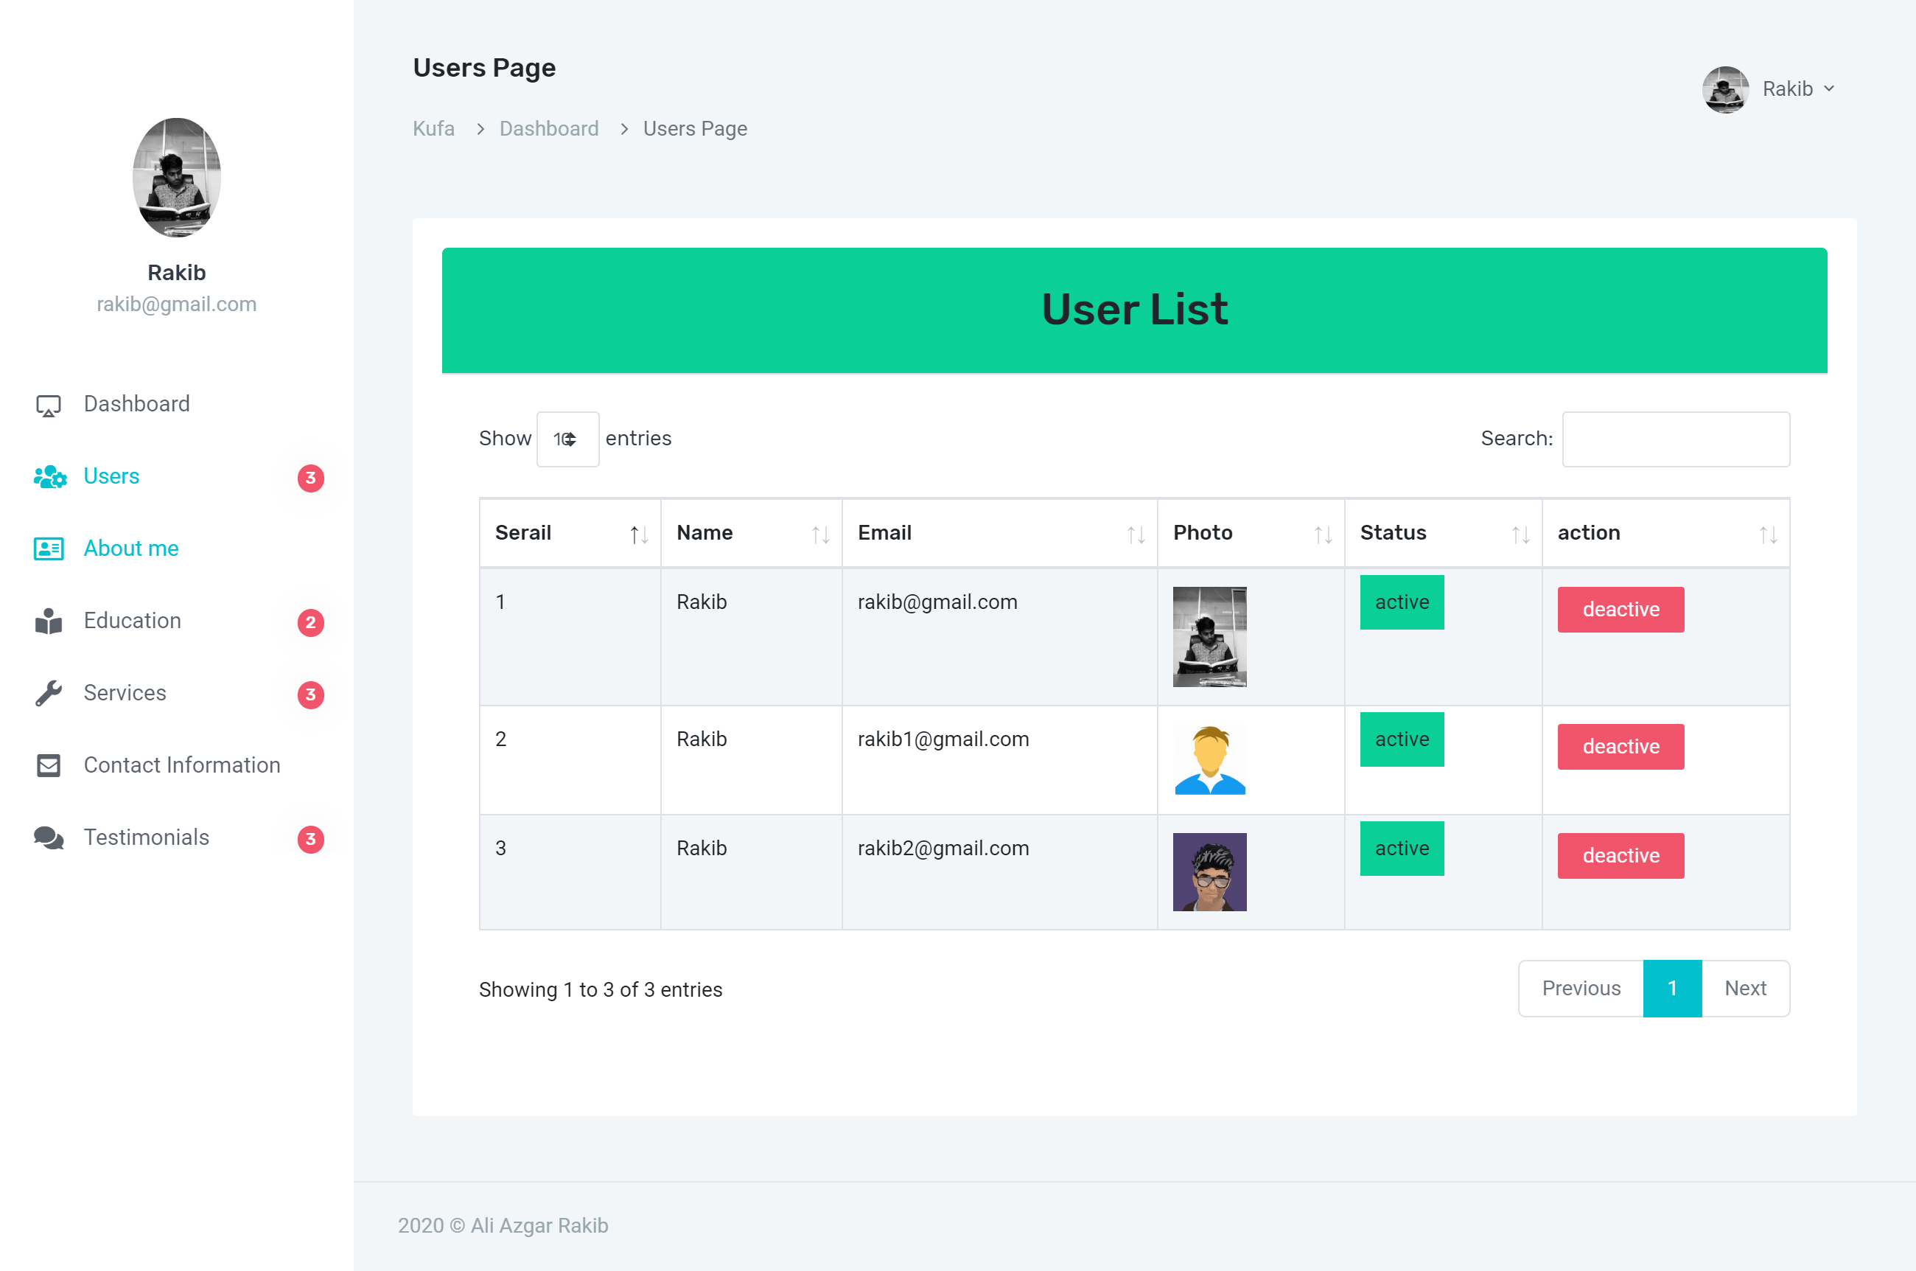Go to Dashboard breadcrumb link

[x=548, y=129]
